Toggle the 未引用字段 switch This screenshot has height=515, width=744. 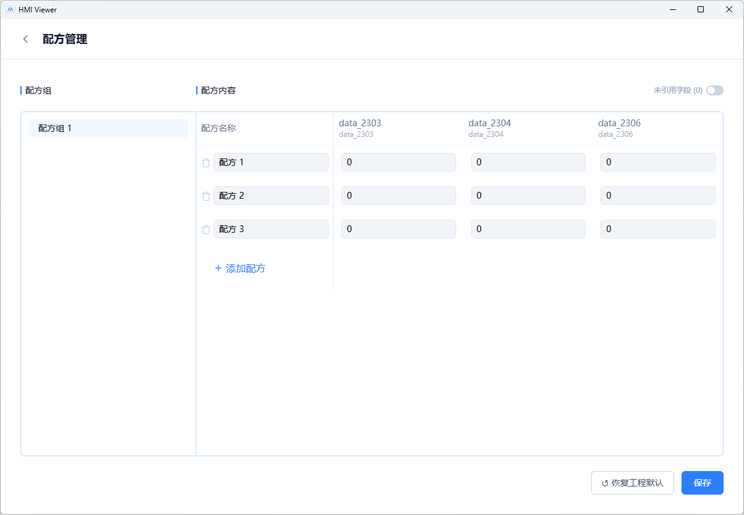[715, 90]
